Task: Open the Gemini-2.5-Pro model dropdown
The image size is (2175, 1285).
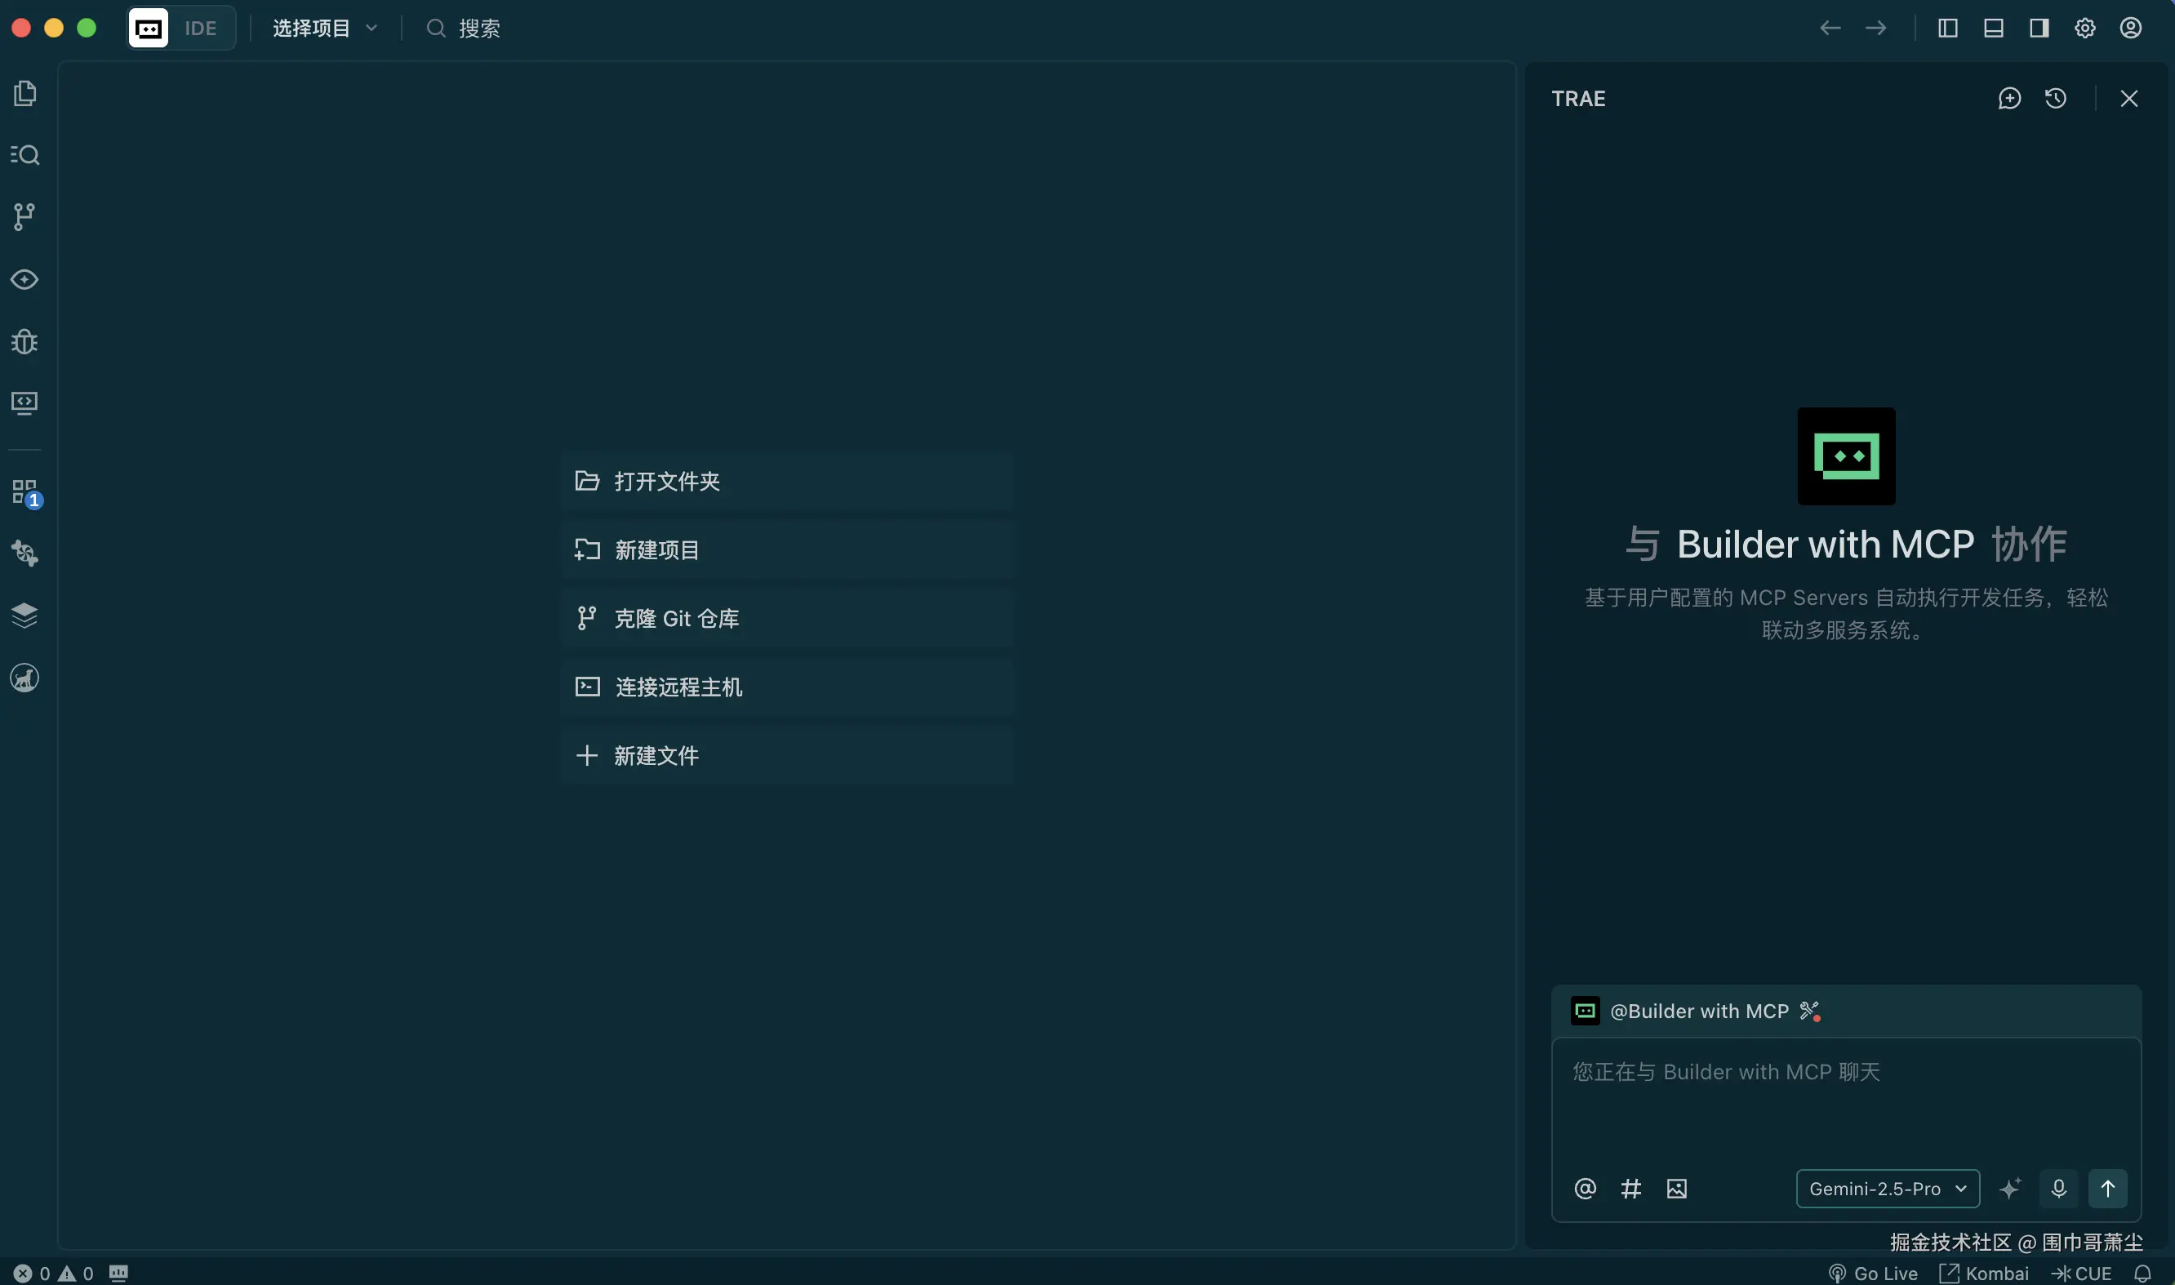Action: click(1887, 1188)
